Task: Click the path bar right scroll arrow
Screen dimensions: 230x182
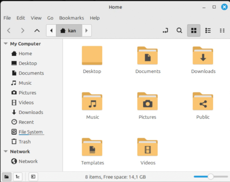Action: point(86,31)
